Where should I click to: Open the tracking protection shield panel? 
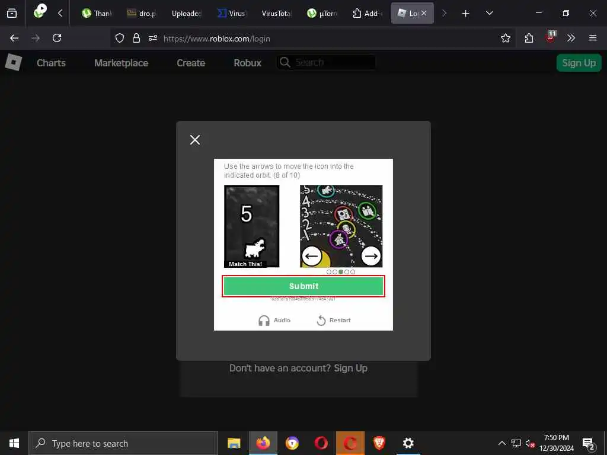point(120,38)
